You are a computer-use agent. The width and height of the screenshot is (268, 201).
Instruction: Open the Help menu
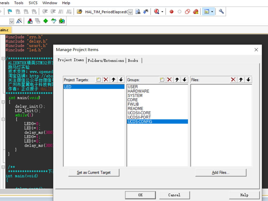coord(66,3)
